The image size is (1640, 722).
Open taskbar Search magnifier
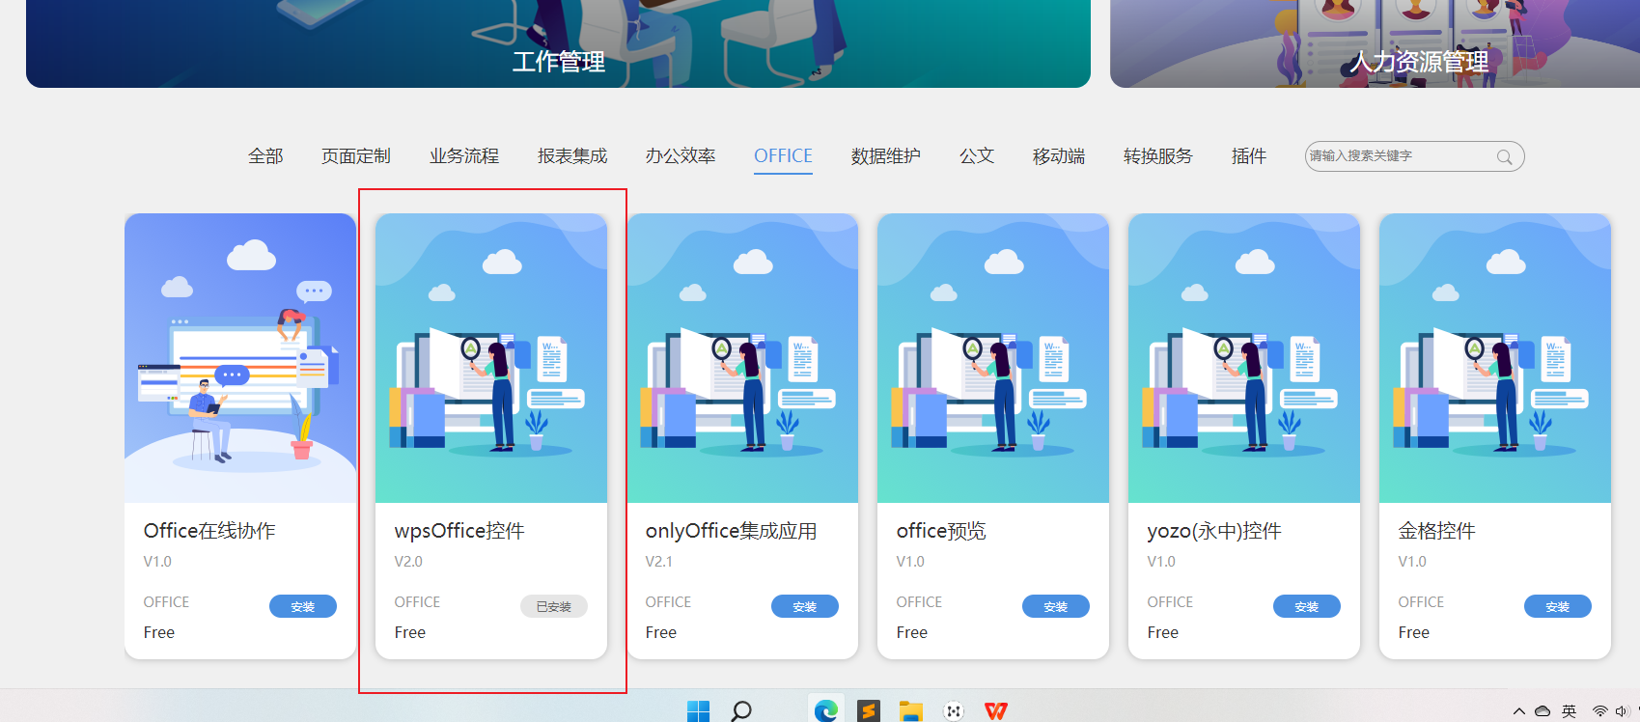741,711
